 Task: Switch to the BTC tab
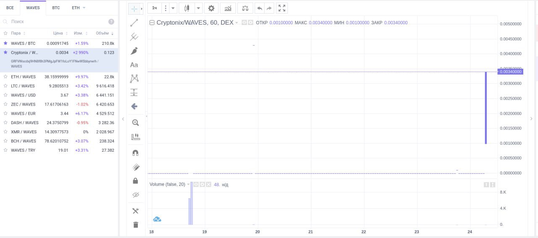click(x=56, y=8)
